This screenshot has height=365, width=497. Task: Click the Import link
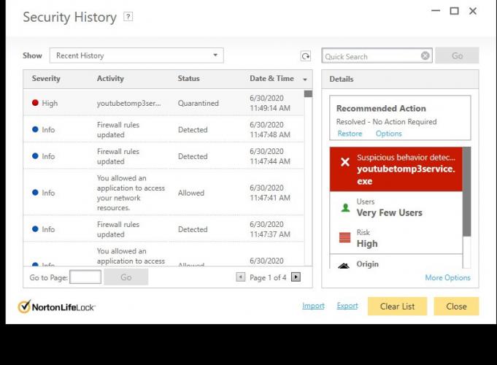313,306
